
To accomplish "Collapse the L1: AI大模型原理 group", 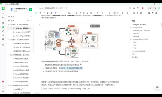I will point(9,55).
